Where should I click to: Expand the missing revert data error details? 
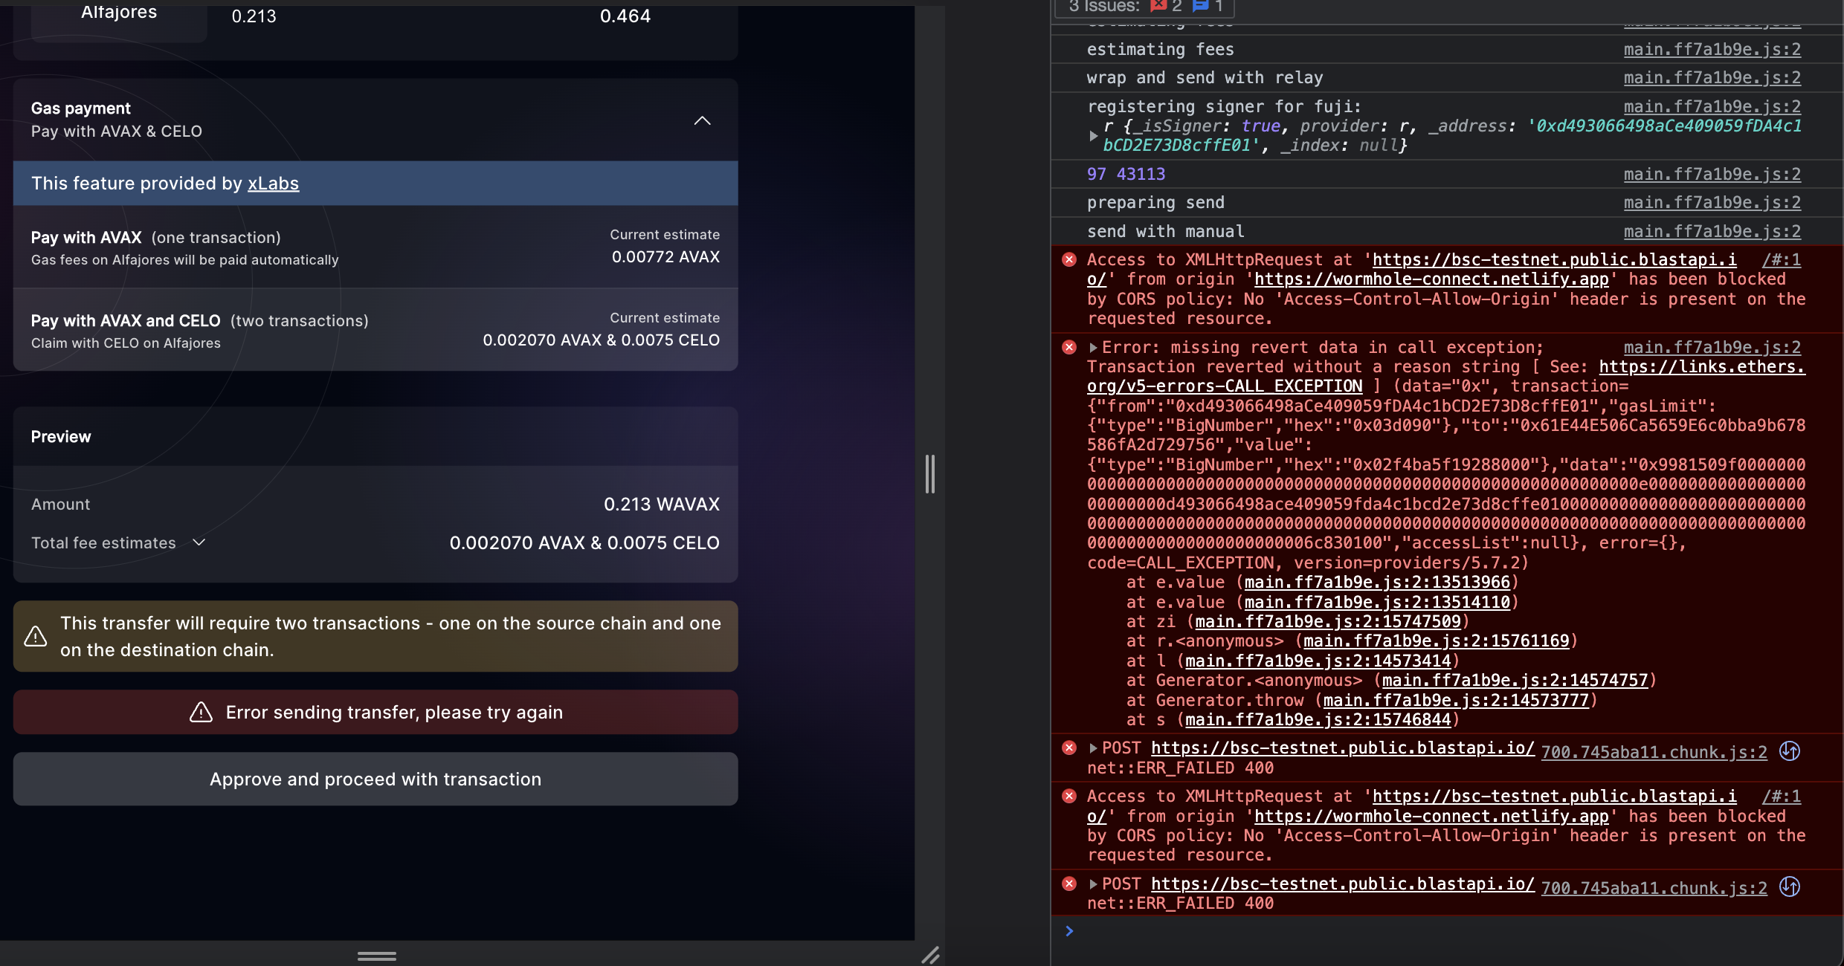(x=1093, y=347)
